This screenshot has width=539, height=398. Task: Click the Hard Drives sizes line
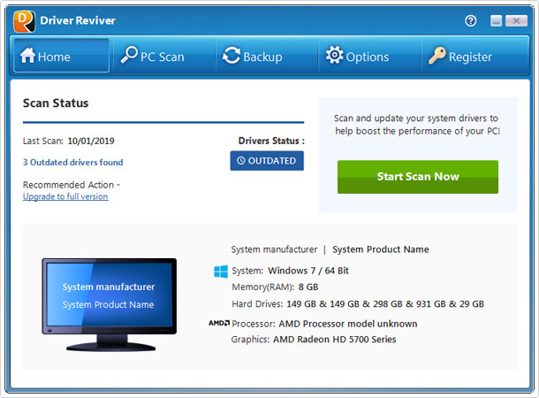[x=358, y=304]
